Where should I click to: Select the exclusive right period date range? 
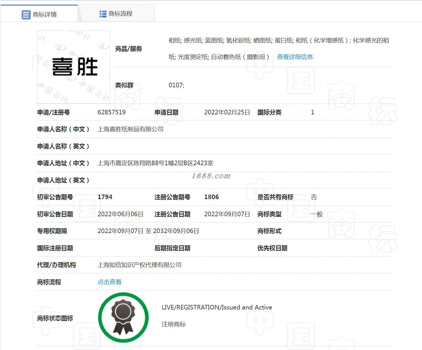(148, 231)
